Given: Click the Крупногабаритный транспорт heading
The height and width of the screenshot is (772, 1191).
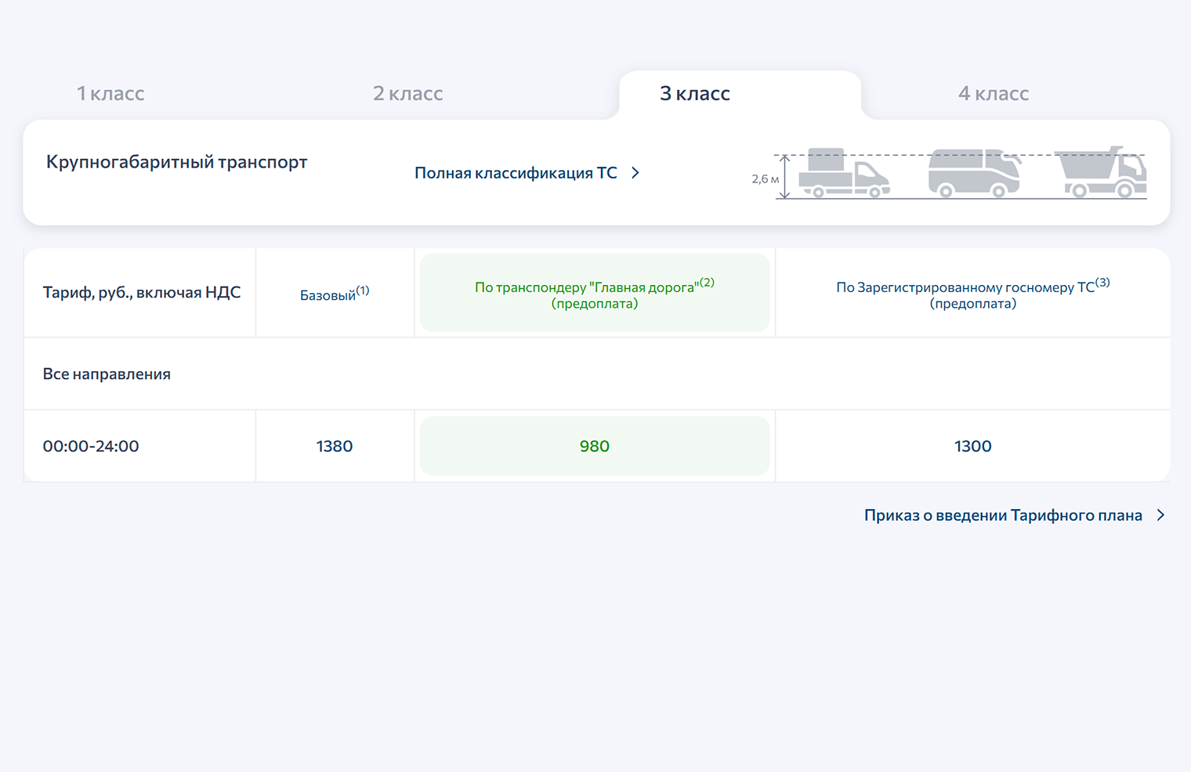Looking at the screenshot, I should [176, 162].
